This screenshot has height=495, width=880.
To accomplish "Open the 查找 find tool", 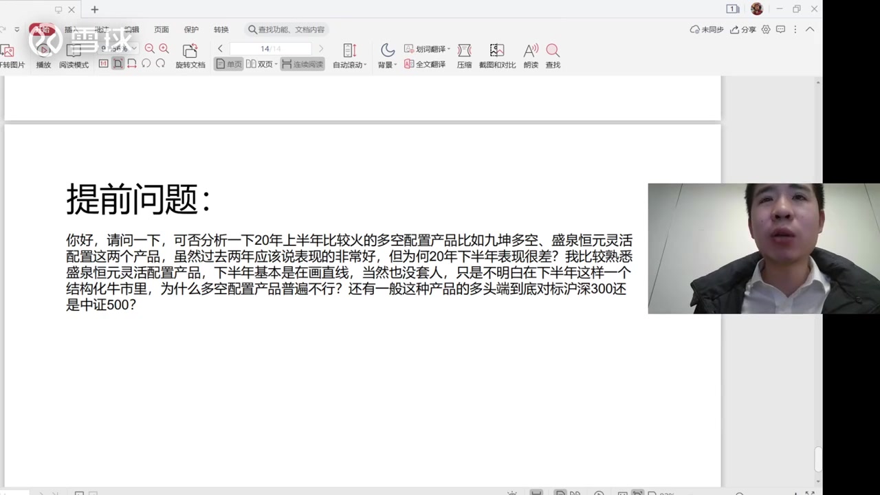I will pos(553,56).
